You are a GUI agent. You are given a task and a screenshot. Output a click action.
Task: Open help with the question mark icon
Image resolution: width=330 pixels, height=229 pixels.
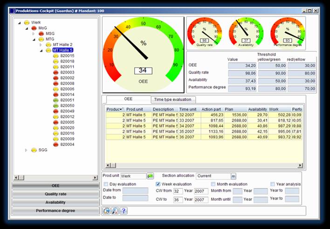click(x=124, y=211)
